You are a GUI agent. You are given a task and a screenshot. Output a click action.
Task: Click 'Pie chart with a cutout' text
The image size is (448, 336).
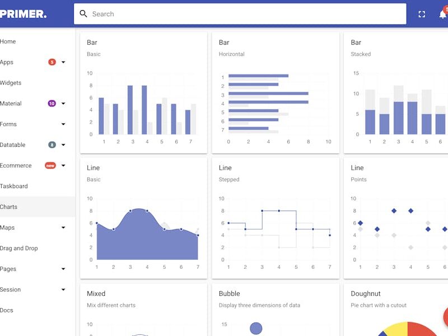[x=379, y=305]
